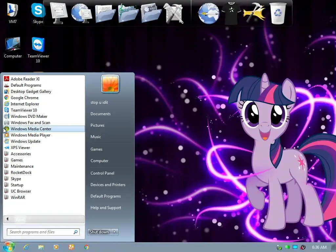Click the 6:36 AM system clock
This screenshot has height=252, width=336.
(319, 247)
